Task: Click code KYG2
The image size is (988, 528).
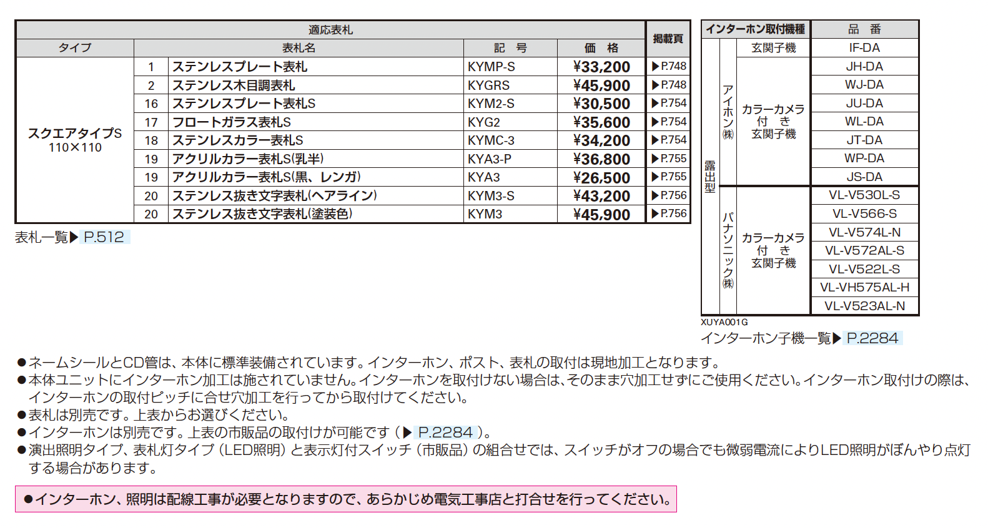Action: 484,122
